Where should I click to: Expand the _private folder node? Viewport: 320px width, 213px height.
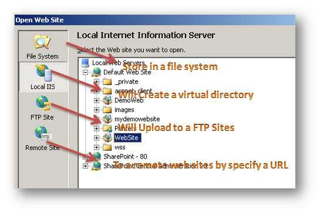pos(96,82)
